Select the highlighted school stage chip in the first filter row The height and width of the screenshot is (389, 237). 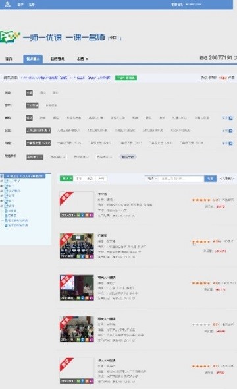30,93
